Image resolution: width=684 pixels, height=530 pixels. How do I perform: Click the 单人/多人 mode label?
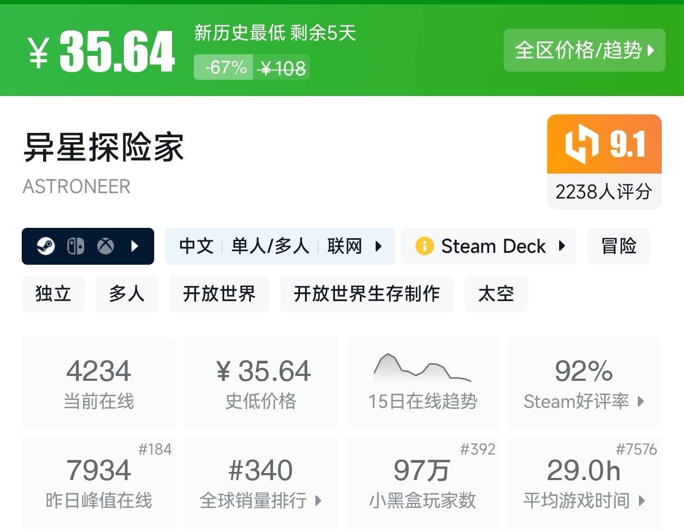click(270, 246)
